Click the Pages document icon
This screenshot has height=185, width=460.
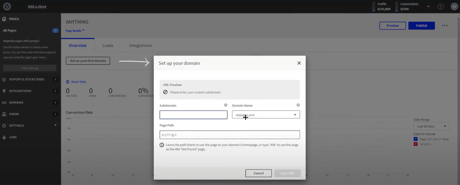point(4,19)
